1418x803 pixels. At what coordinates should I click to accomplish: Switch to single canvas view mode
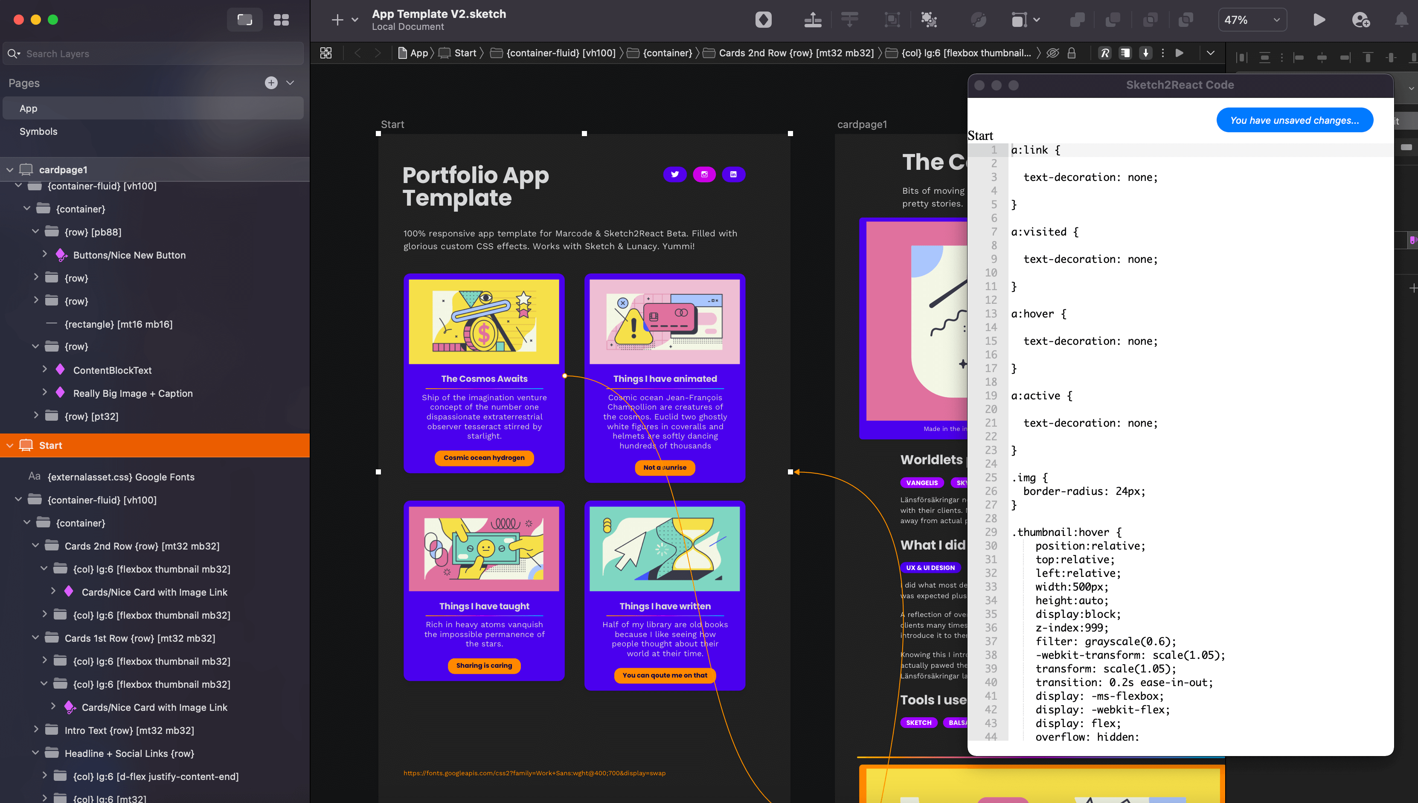[x=245, y=20]
